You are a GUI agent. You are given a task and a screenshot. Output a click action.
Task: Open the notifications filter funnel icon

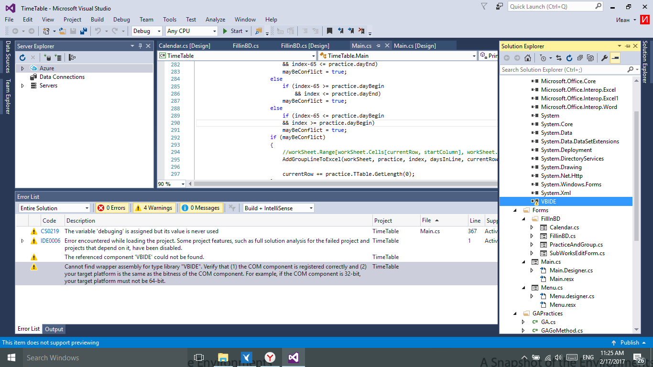tap(484, 6)
